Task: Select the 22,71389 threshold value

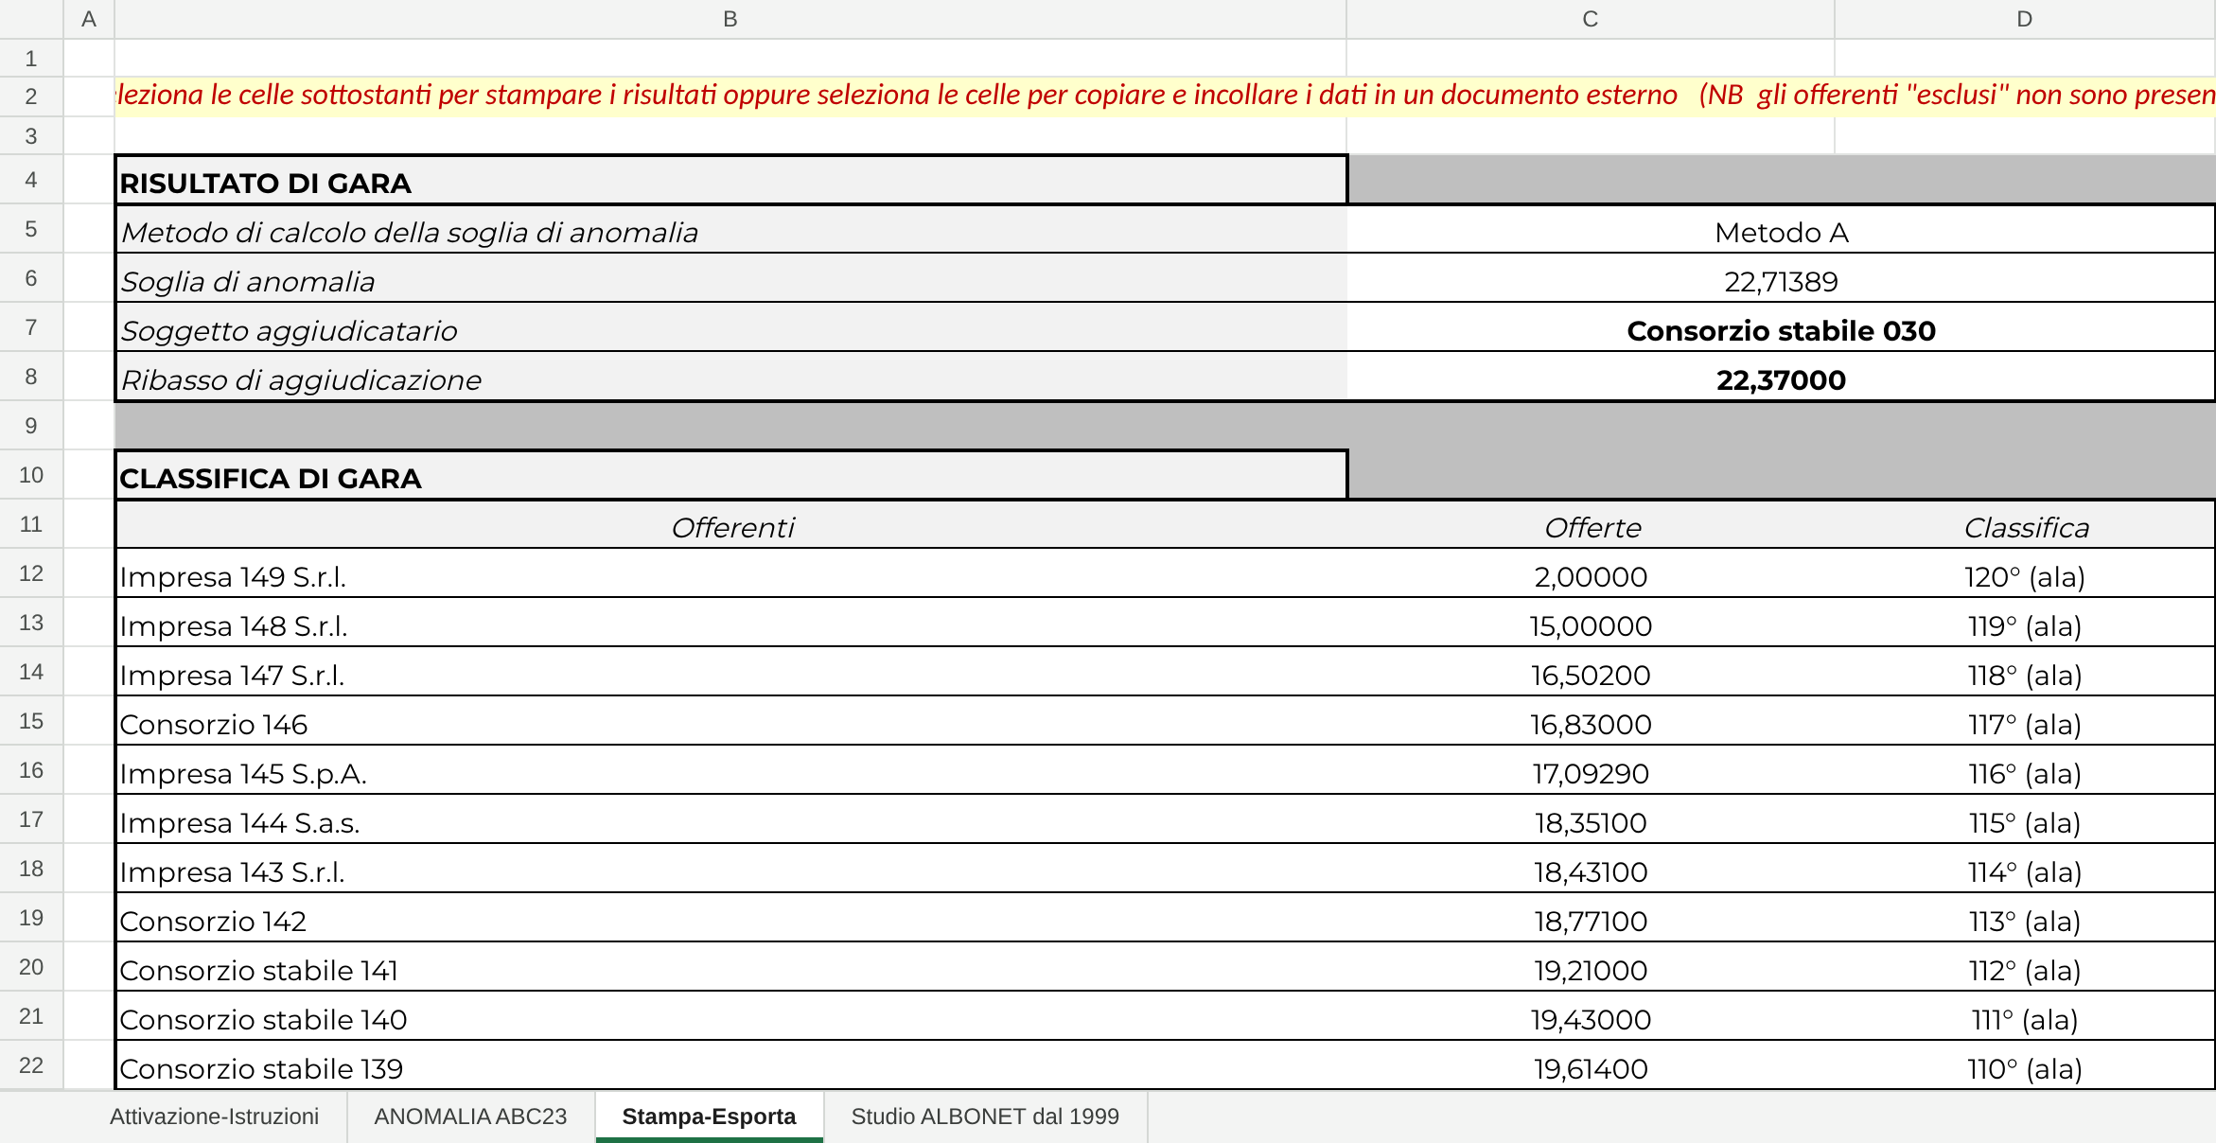Action: (1781, 280)
